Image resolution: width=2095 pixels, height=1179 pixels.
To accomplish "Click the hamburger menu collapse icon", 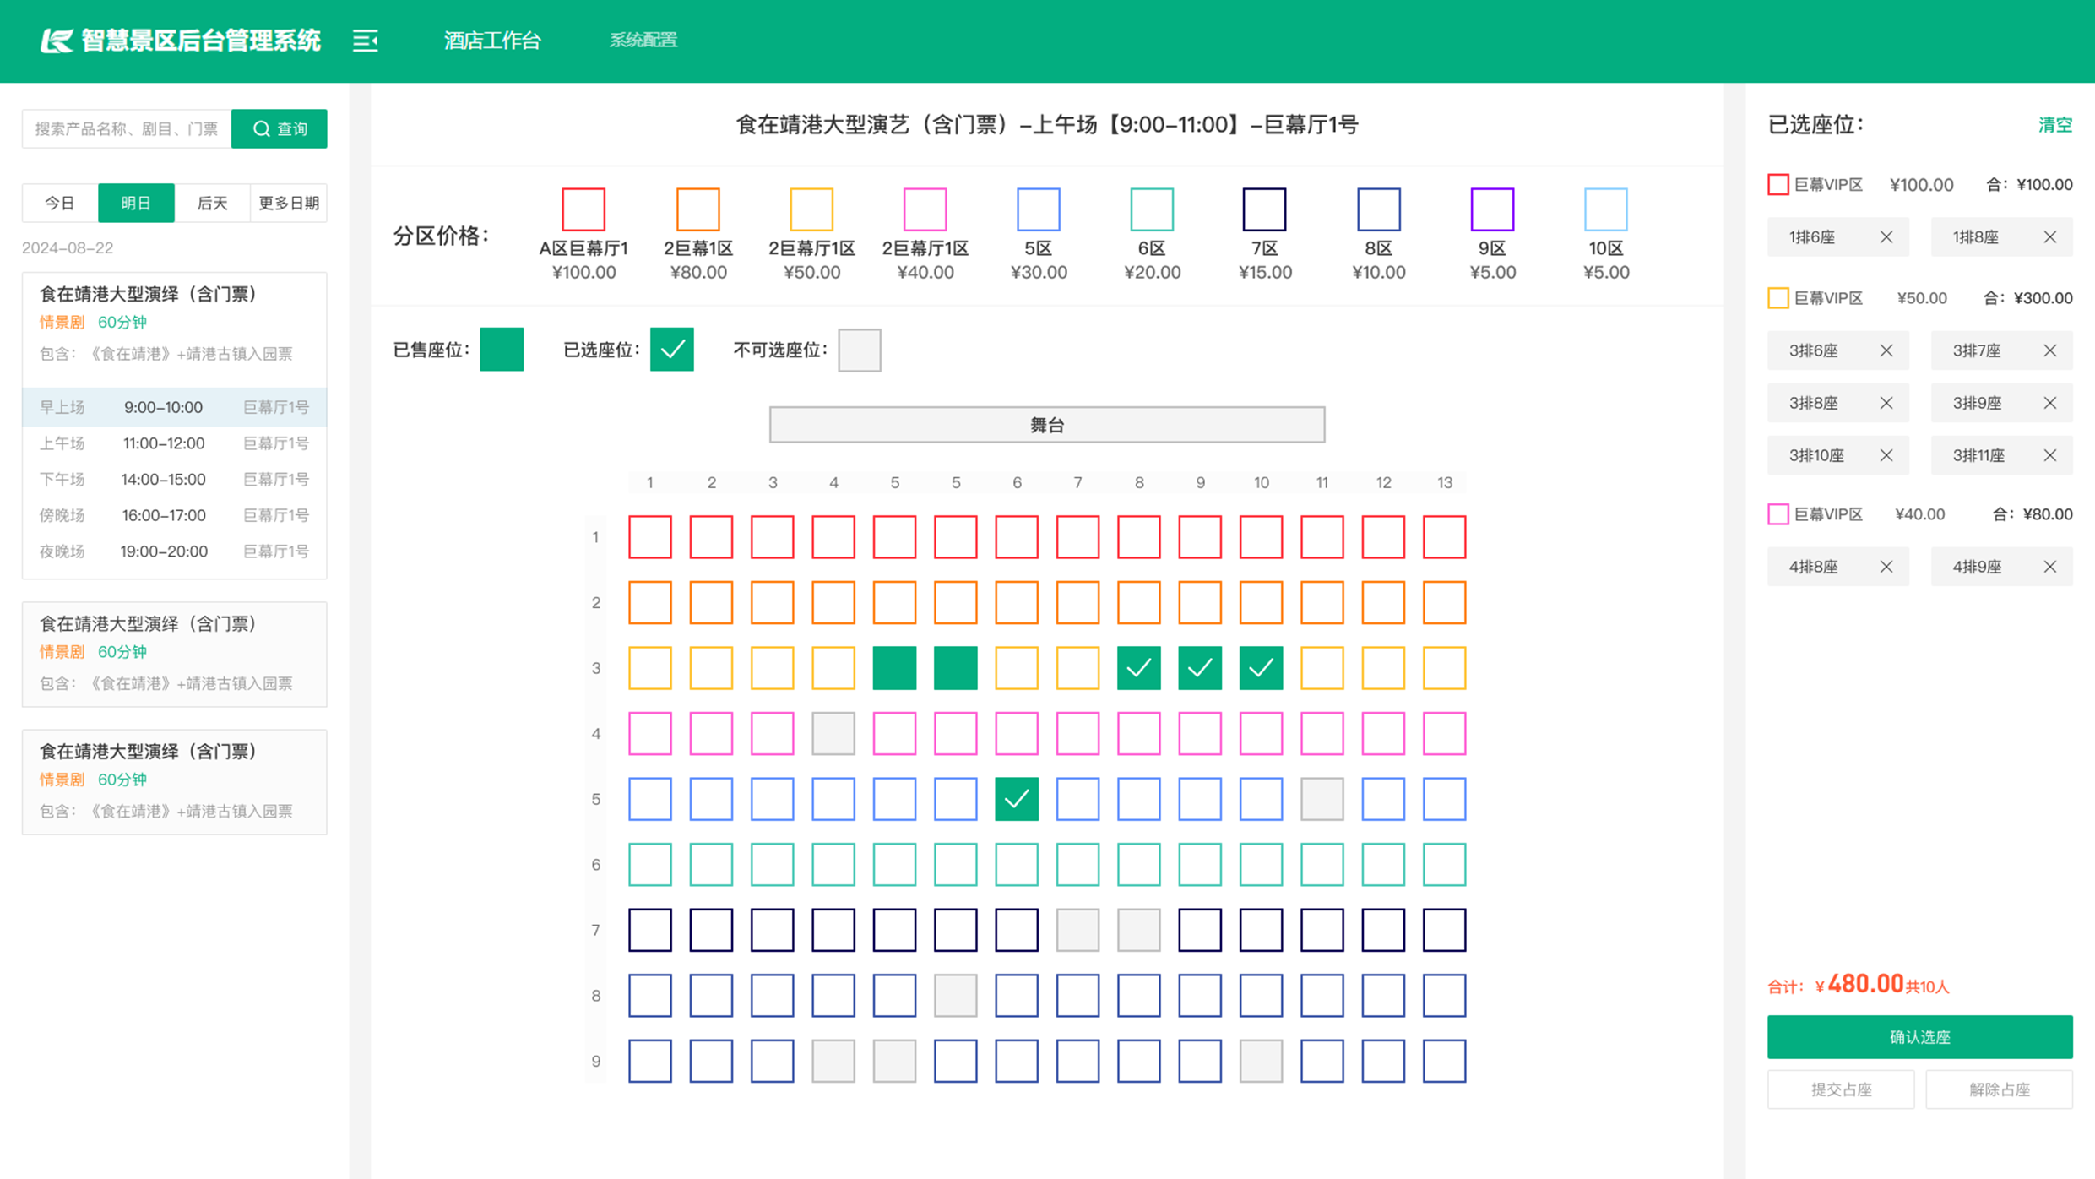I will click(365, 41).
